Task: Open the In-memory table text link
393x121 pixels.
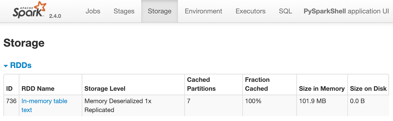Action: pyautogui.click(x=44, y=105)
